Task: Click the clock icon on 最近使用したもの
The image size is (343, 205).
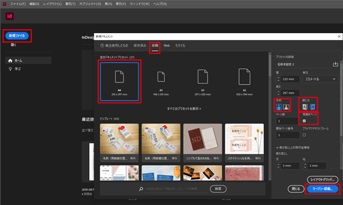Action: [x=102, y=46]
